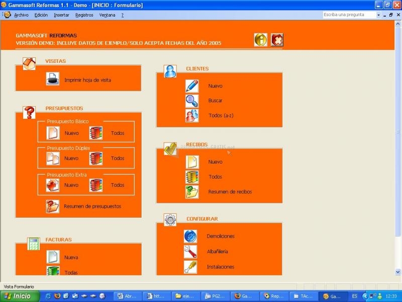Viewport: 402px width, 302px height.
Task: Click the ES language indicator in tray
Action: click(355, 296)
